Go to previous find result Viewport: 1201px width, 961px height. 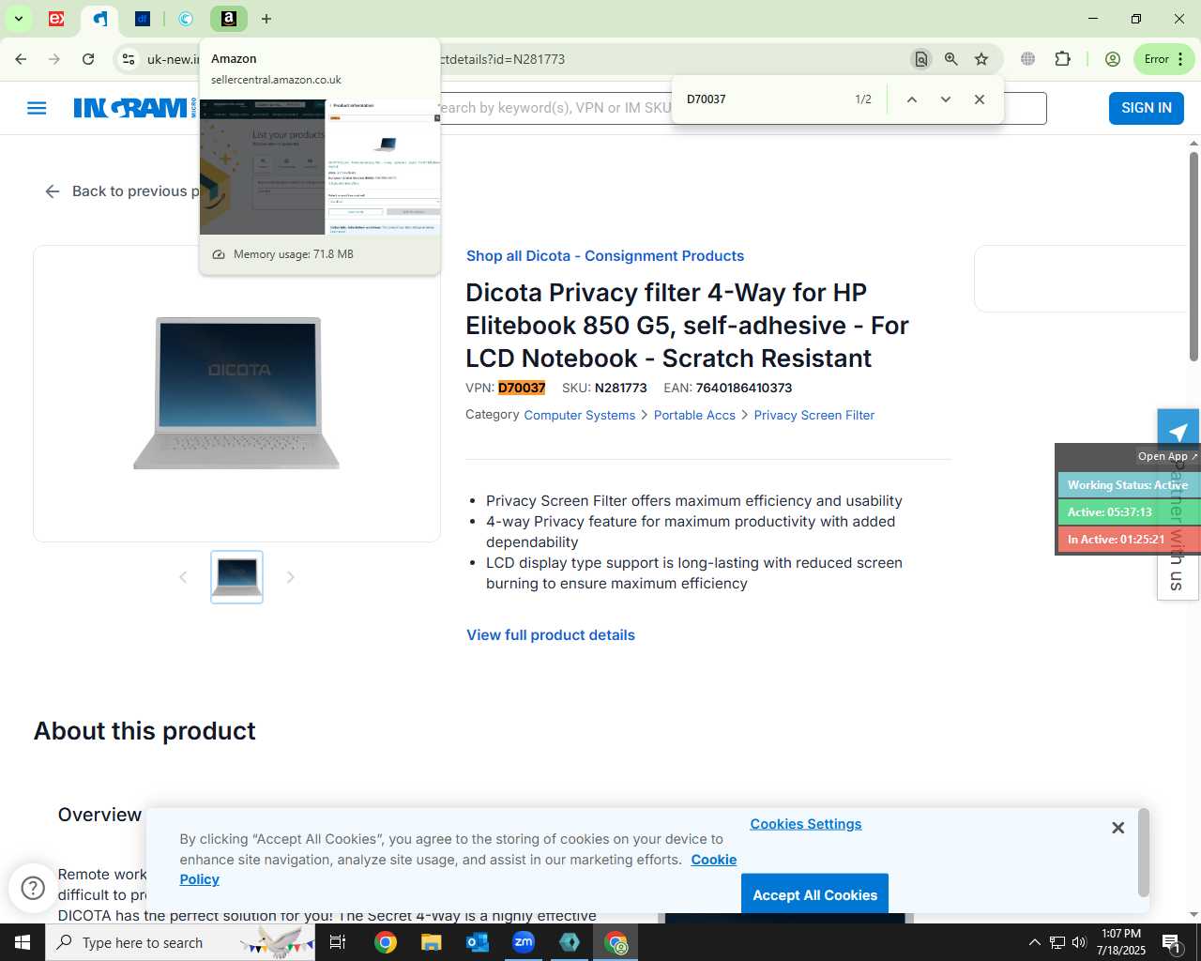[x=911, y=99]
